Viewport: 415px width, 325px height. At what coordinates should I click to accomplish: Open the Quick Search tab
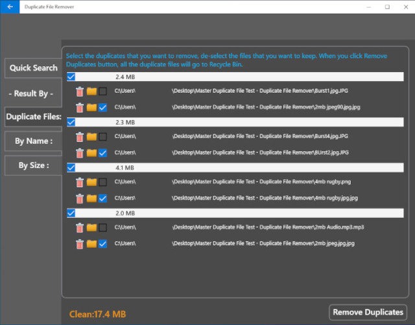(33, 68)
